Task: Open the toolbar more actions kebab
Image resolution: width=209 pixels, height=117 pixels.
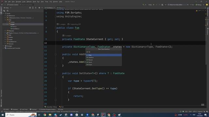Action: (203, 5)
